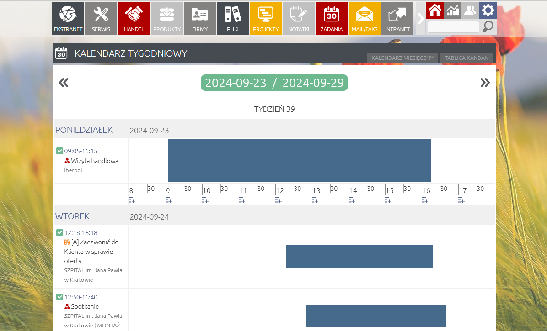Toggle the checkbox for 12:18-16:18 task

tap(59, 233)
